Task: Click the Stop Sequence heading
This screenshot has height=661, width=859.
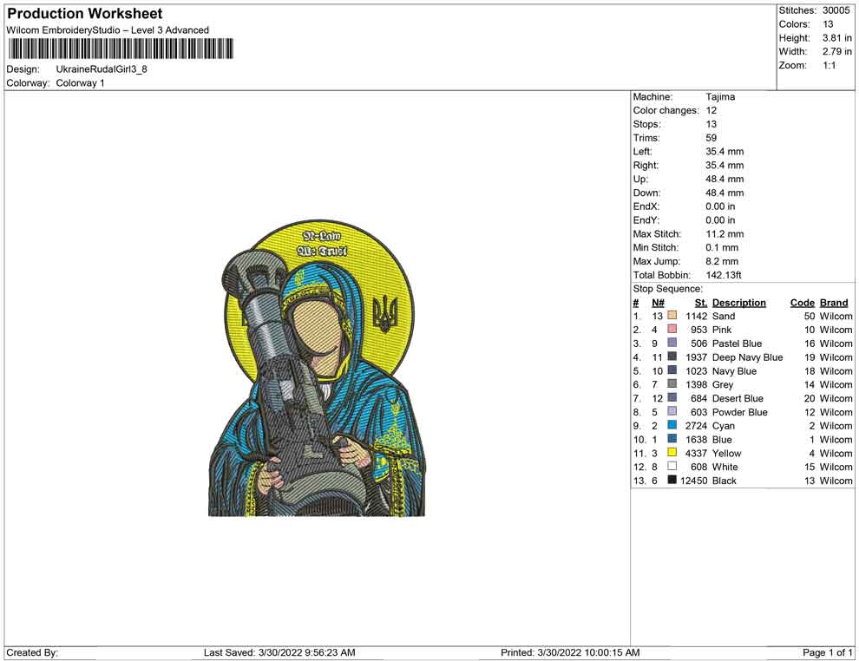Action: [x=668, y=289]
